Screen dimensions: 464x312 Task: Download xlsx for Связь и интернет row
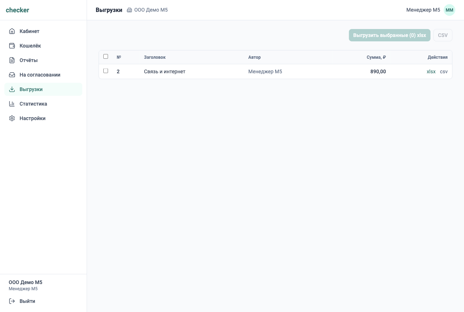[431, 71]
